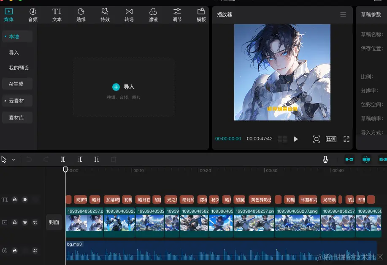Select the first 1693984858237.p video clip
The image size is (387, 265).
click(85, 222)
